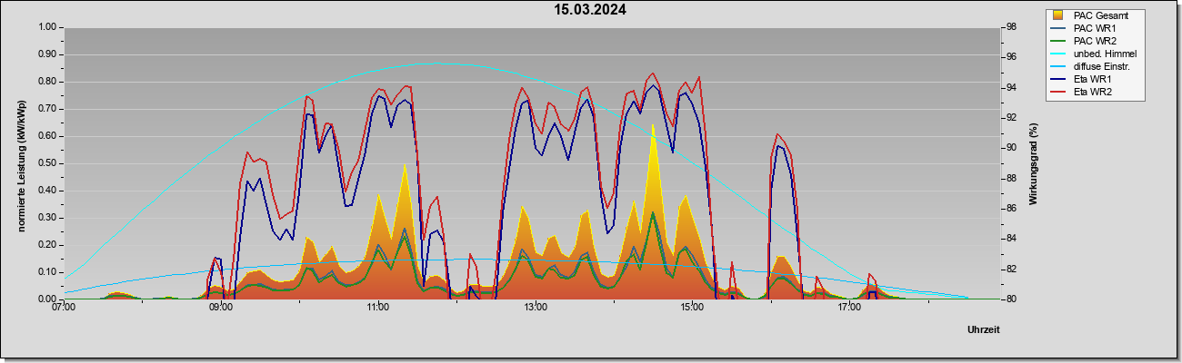
Task: Click the 0.10 left axis value
Action: click(46, 272)
